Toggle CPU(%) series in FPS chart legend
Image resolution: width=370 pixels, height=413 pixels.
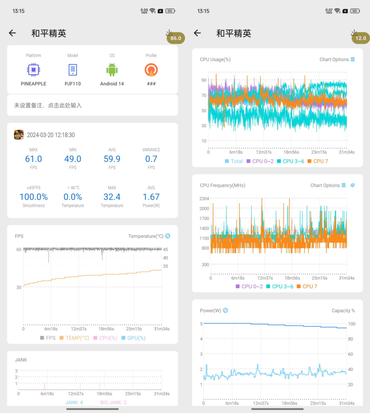(105, 338)
